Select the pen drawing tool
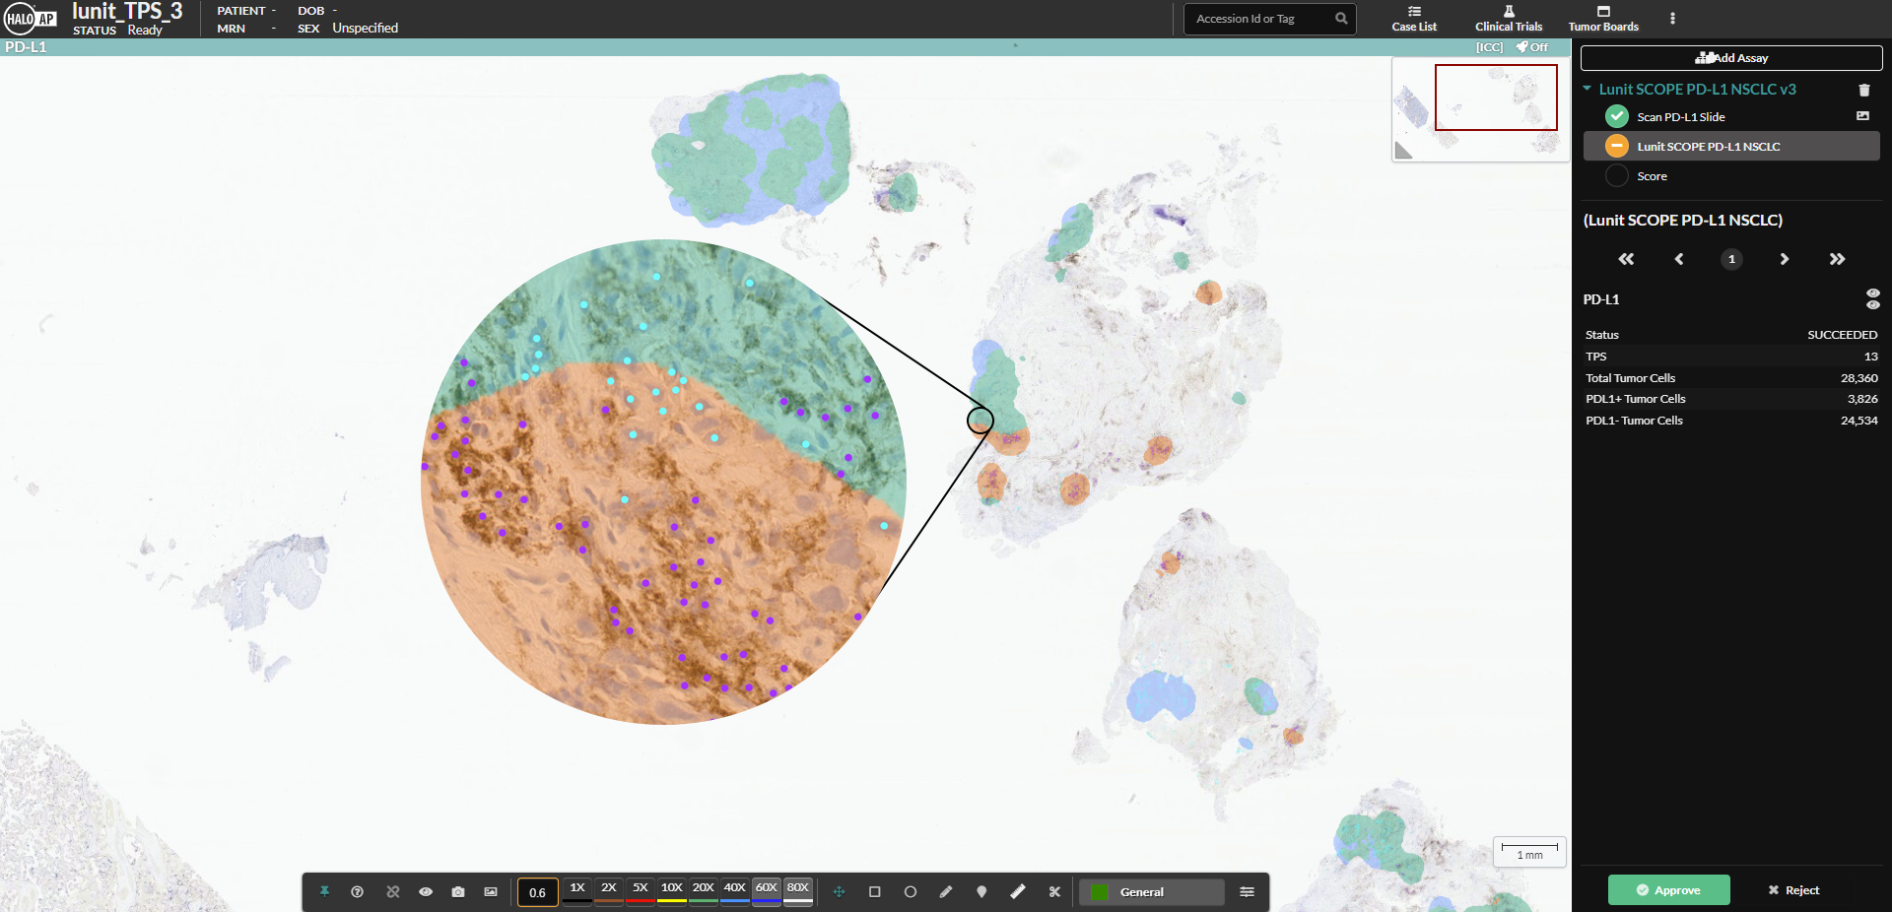This screenshot has height=912, width=1892. tap(945, 891)
